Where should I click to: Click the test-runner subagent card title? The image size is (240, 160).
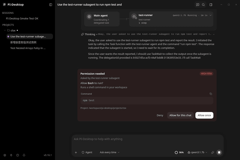145,15
